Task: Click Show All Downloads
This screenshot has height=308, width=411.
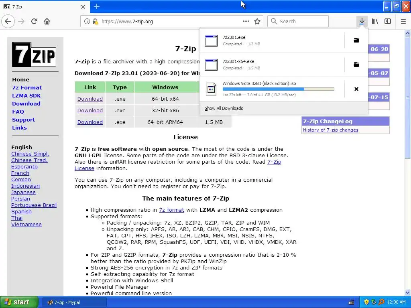Action: coord(224,108)
